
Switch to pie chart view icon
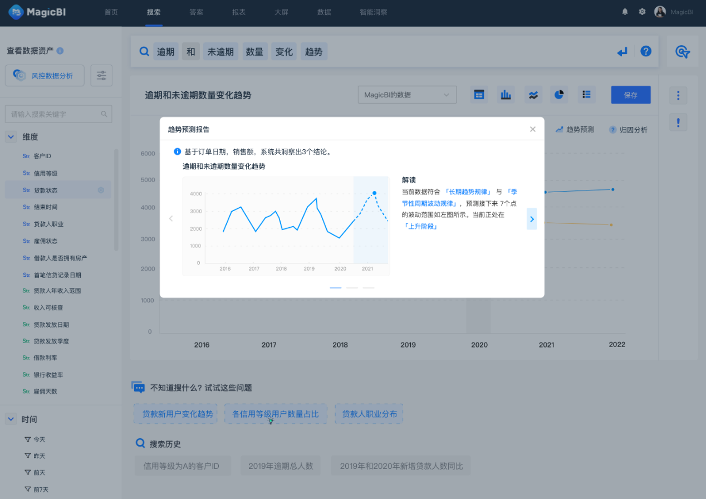tap(559, 94)
